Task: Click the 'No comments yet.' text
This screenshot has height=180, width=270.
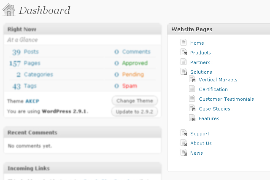Action: (30, 146)
